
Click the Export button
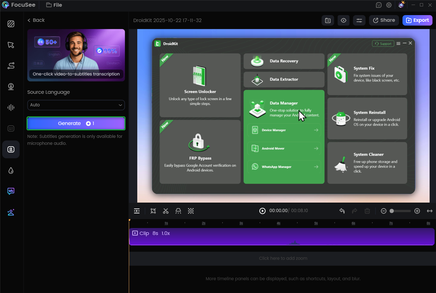(417, 20)
